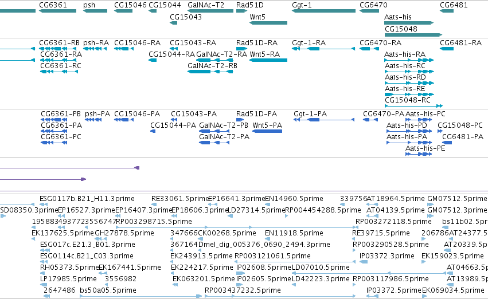Click the Aats-his-RA transcript label
The image size is (488, 299).
[x=405, y=54]
